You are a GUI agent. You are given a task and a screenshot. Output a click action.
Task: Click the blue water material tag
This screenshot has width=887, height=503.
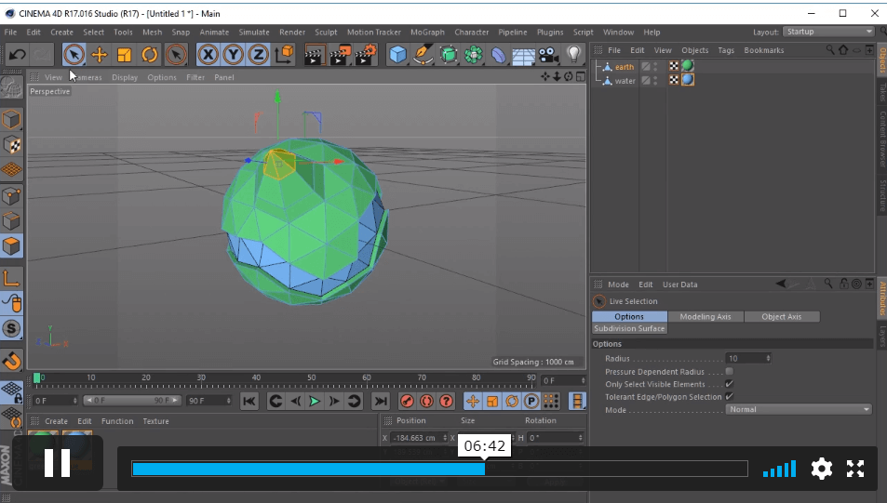point(687,80)
